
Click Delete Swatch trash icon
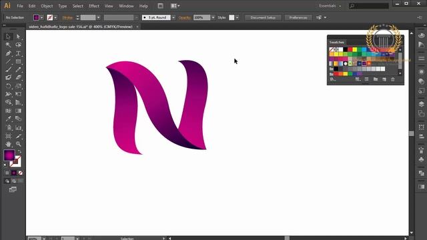coord(393,79)
